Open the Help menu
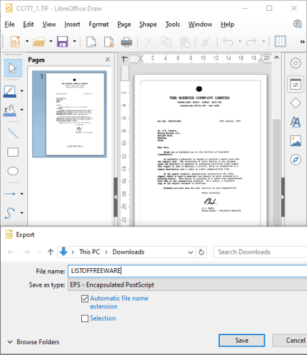Screen dimensions: 307x355 pos(227,24)
